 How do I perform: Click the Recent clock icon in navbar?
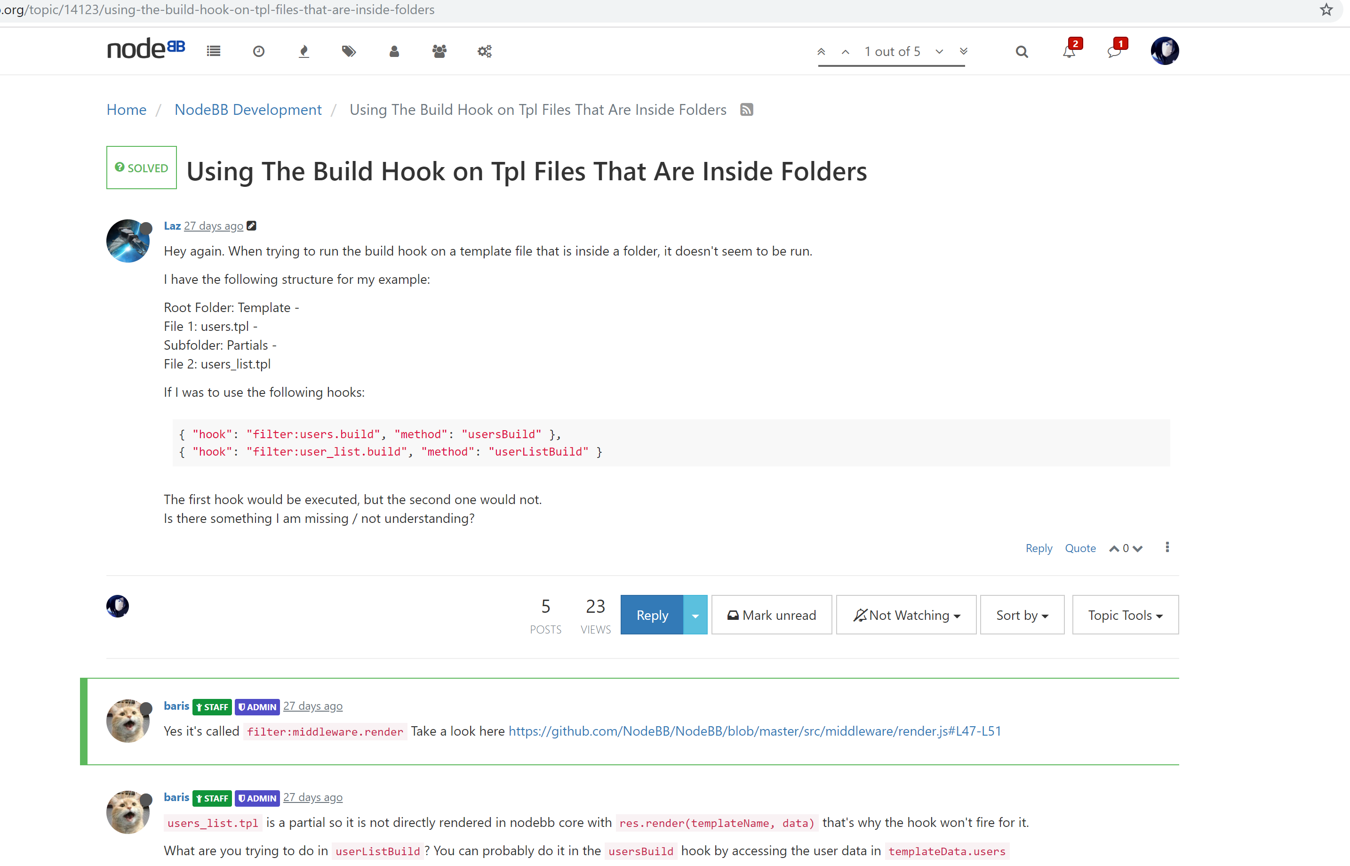258,51
